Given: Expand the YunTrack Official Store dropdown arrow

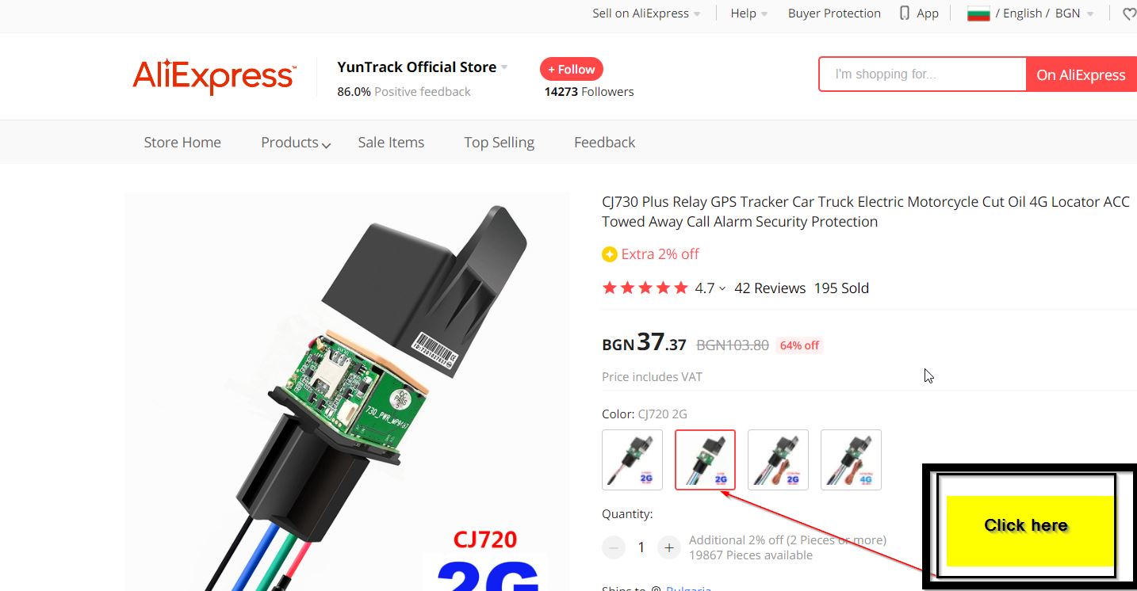Looking at the screenshot, I should click(504, 67).
